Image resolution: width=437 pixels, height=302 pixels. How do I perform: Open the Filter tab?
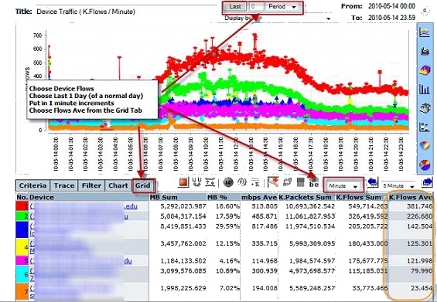[x=91, y=185]
